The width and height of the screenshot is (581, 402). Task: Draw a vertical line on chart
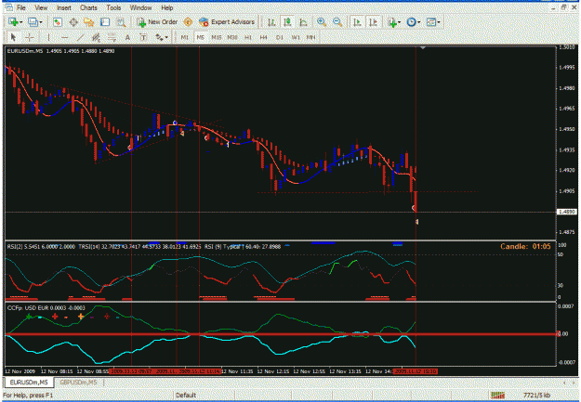(48, 37)
